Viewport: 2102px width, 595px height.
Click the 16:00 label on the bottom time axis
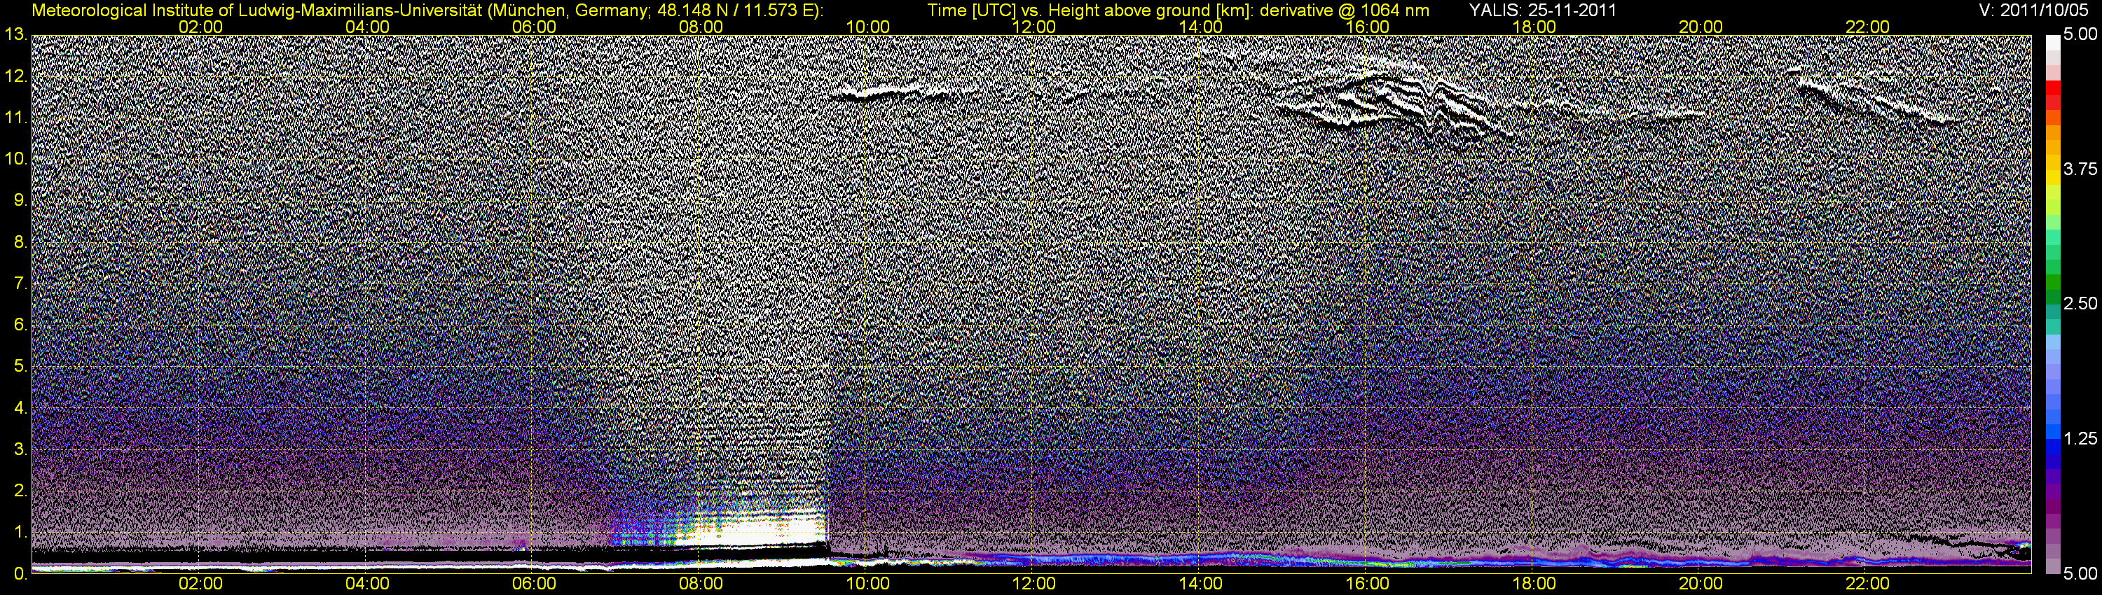tap(1368, 584)
